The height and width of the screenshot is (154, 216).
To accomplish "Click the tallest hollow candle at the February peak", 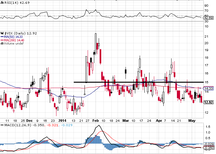I will 96,43.
